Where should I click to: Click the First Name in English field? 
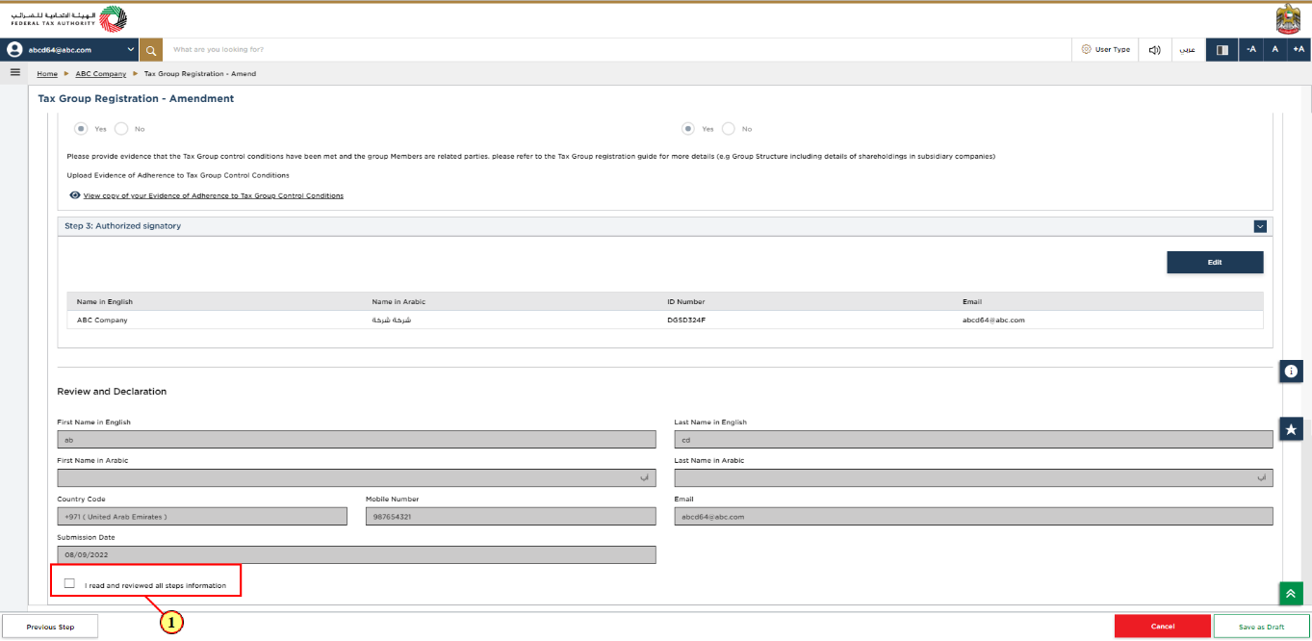pyautogui.click(x=357, y=439)
